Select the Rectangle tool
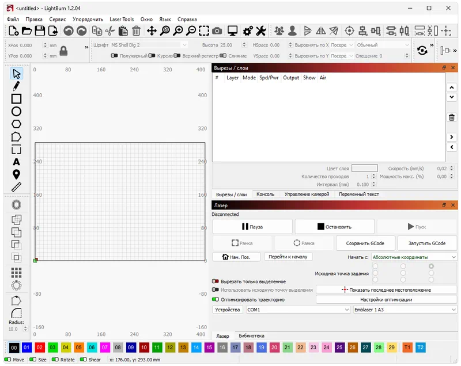Viewport: 461px width, 366px height. 17,98
